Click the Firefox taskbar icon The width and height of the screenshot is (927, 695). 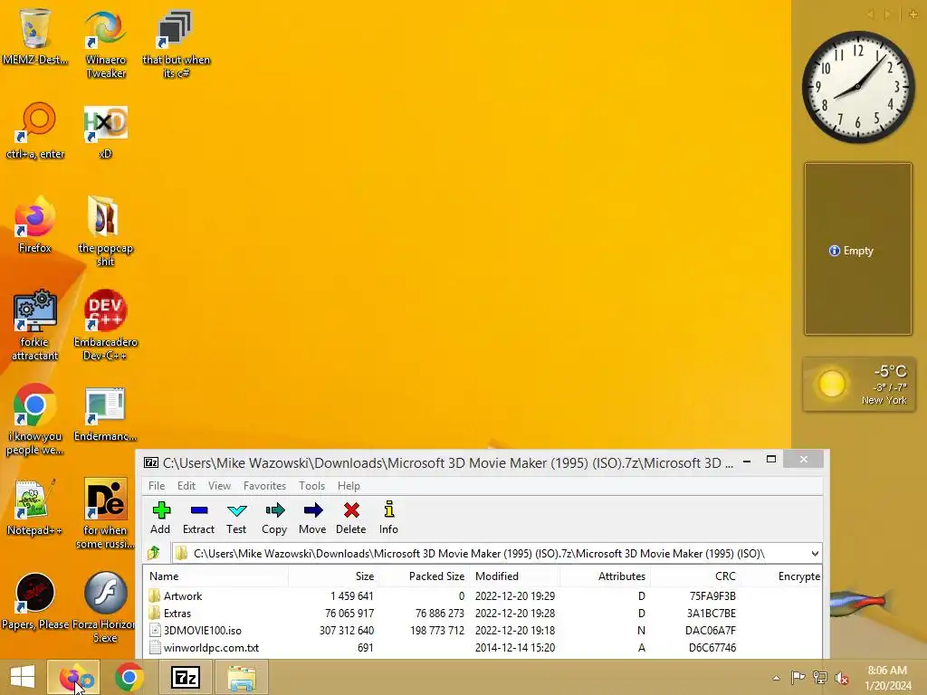pyautogui.click(x=74, y=677)
